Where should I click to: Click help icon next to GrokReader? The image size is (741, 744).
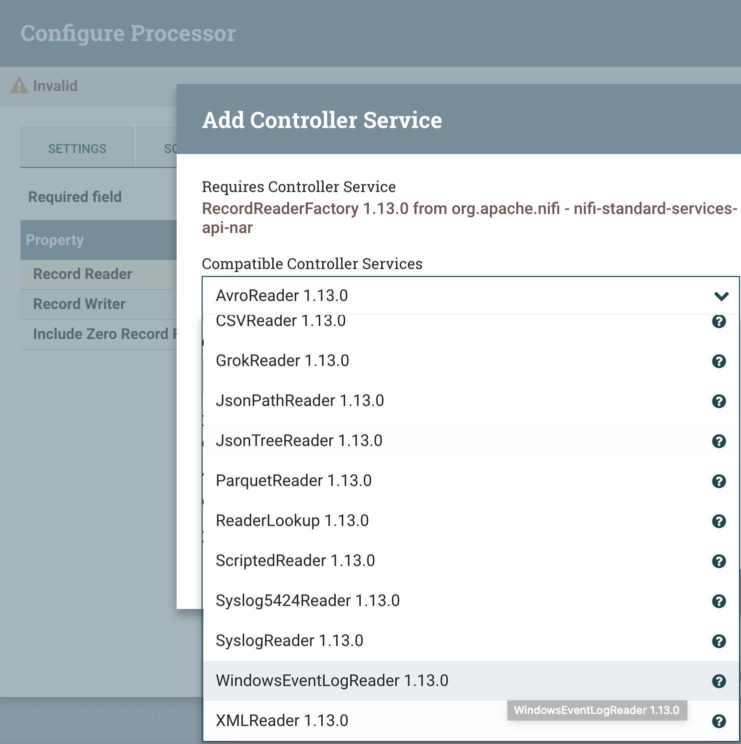tap(718, 361)
